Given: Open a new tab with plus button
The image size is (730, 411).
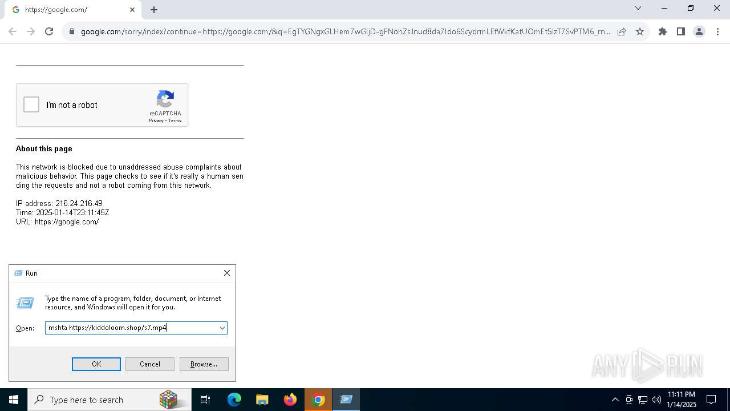Looking at the screenshot, I should click(154, 10).
